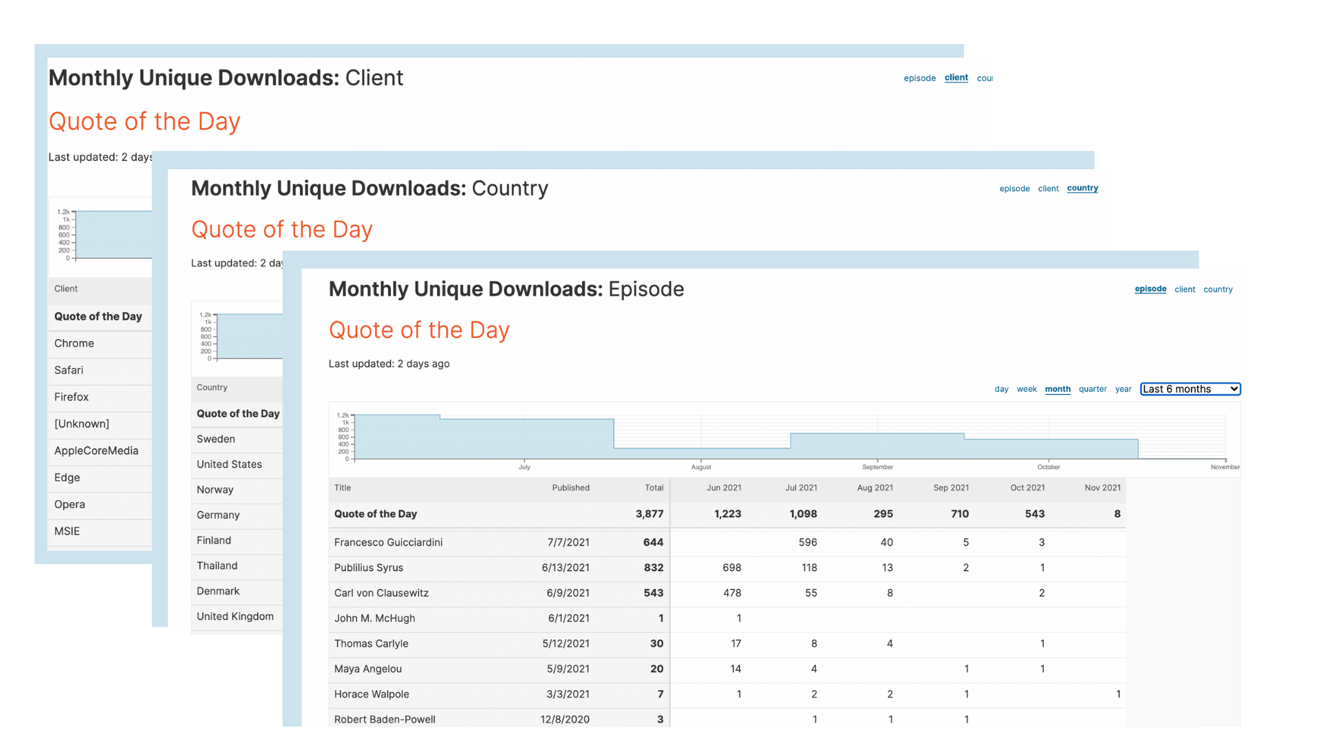Switch to the episode tab on Episode dashboard
Image resolution: width=1321 pixels, height=743 pixels.
coord(1150,289)
